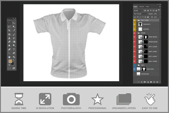Viewport: 169px width, 113px height.
Task: Select the History Brush tool
Action: [x=14, y=38]
